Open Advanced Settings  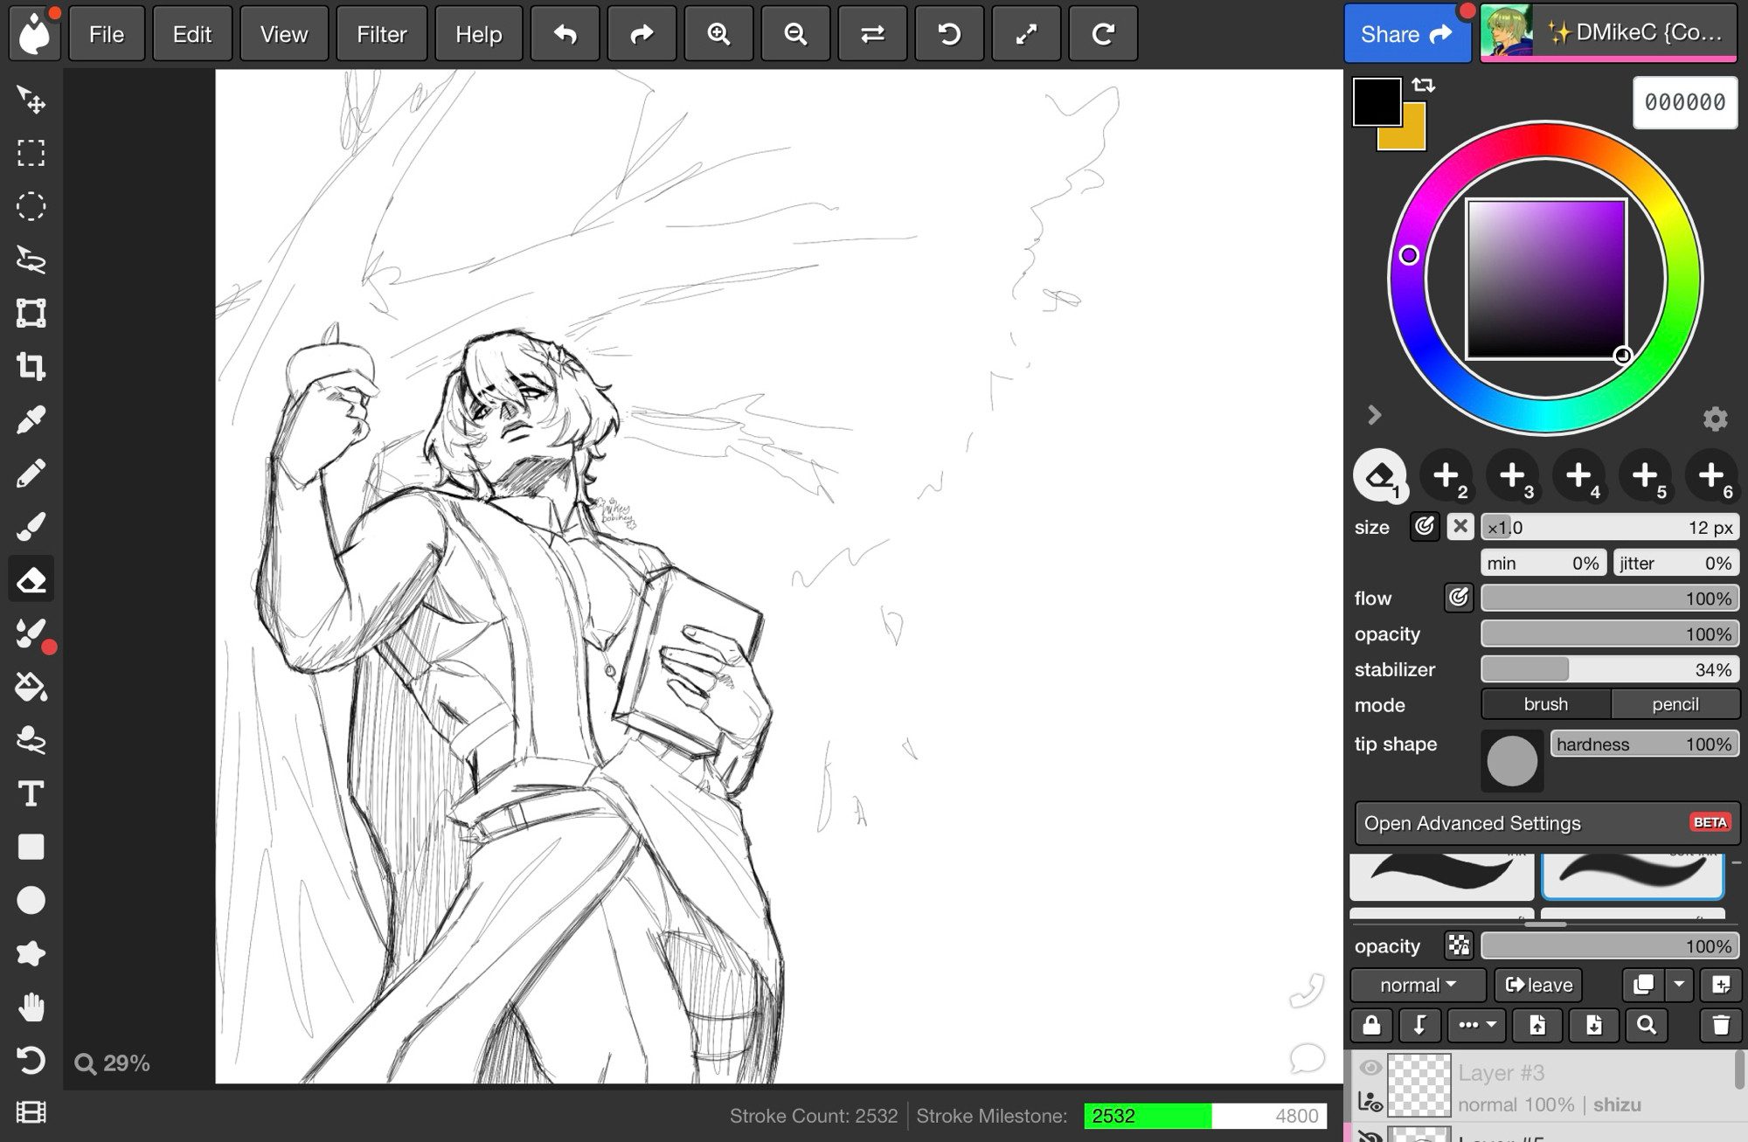point(1546,823)
